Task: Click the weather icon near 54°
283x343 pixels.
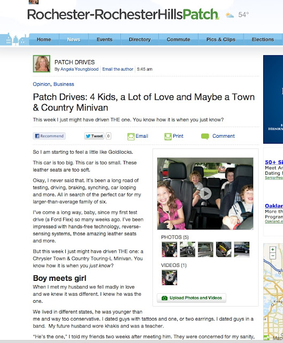Action: 230,15
